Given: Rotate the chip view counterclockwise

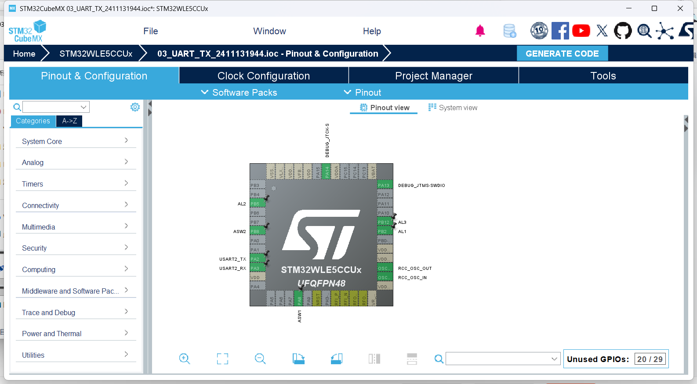Looking at the screenshot, I should pos(336,359).
